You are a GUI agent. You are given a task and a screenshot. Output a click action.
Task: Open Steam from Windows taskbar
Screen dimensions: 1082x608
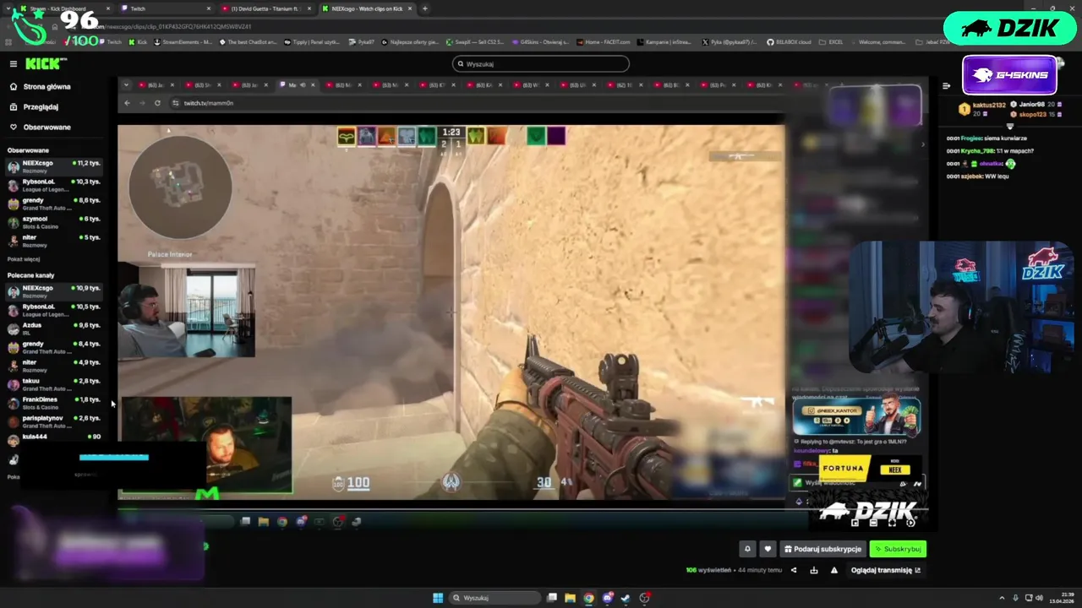(x=626, y=598)
